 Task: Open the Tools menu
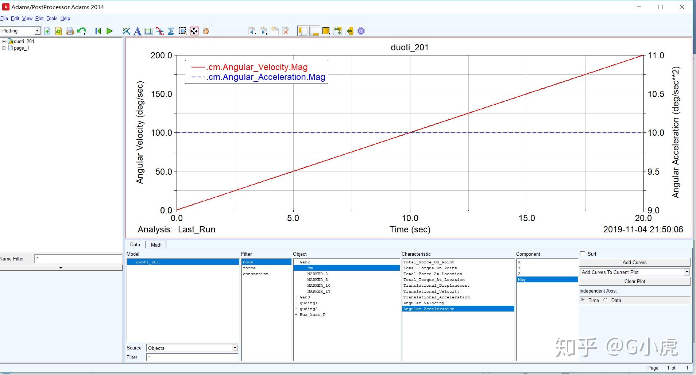(x=52, y=19)
